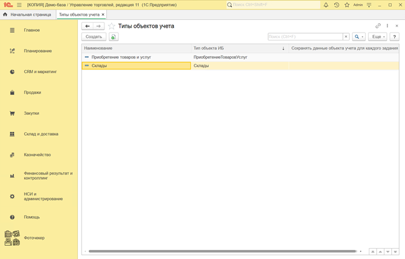Open the Фоточекер section icon

pyautogui.click(x=12, y=238)
